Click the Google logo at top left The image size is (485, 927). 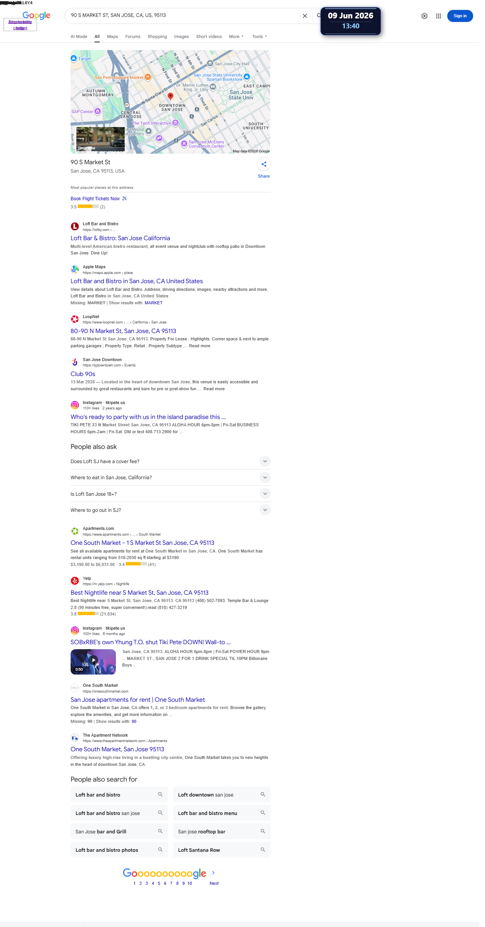(36, 15)
